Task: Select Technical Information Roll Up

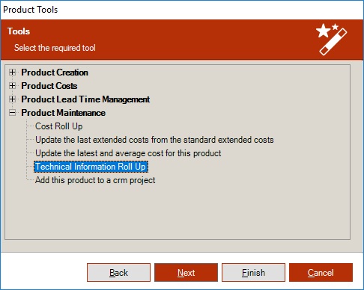Action: coord(91,167)
